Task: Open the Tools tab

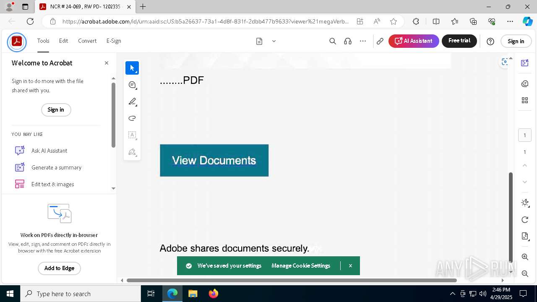Action: click(x=43, y=41)
